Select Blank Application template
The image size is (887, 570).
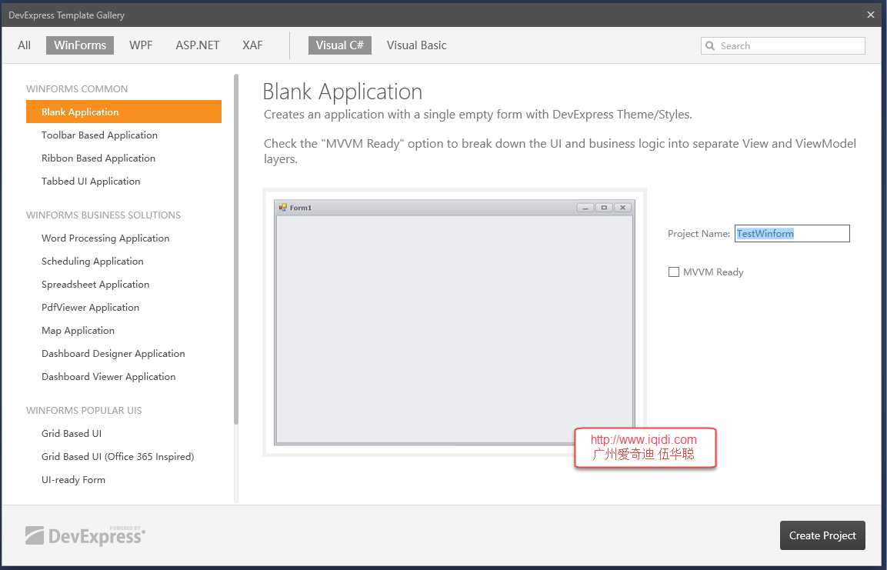(123, 112)
